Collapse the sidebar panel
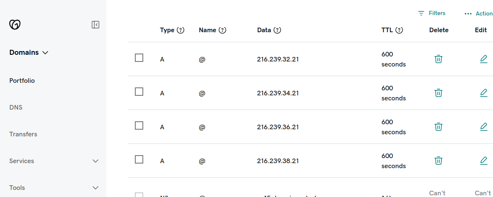Image resolution: width=493 pixels, height=197 pixels. (96, 25)
